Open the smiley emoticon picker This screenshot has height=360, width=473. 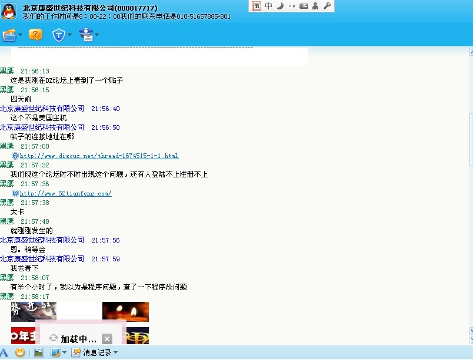(x=20, y=352)
